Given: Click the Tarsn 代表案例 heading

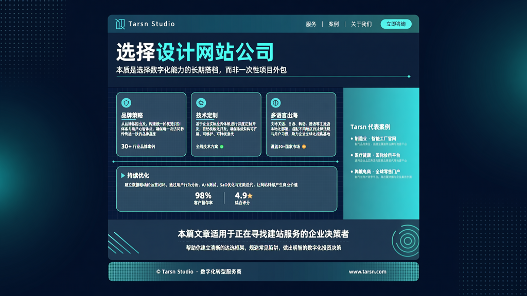Looking at the screenshot, I should (x=371, y=127).
